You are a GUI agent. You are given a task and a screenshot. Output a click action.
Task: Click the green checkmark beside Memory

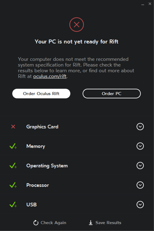(x=13, y=146)
